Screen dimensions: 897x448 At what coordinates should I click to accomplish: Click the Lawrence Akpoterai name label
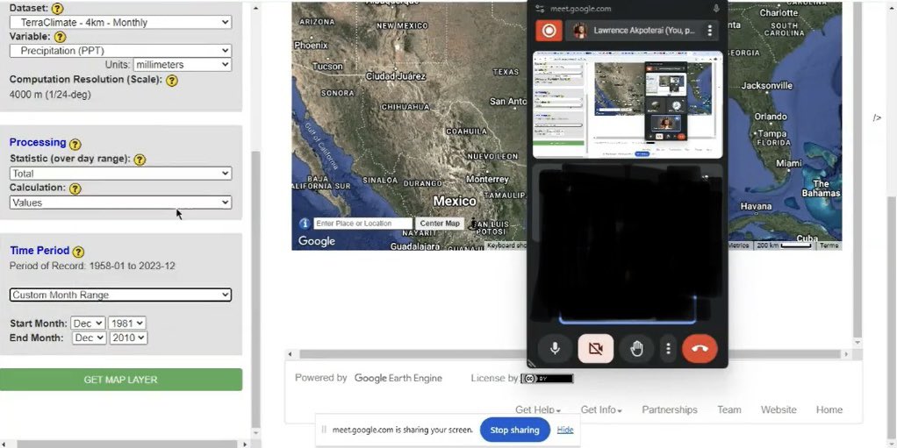[x=644, y=31]
